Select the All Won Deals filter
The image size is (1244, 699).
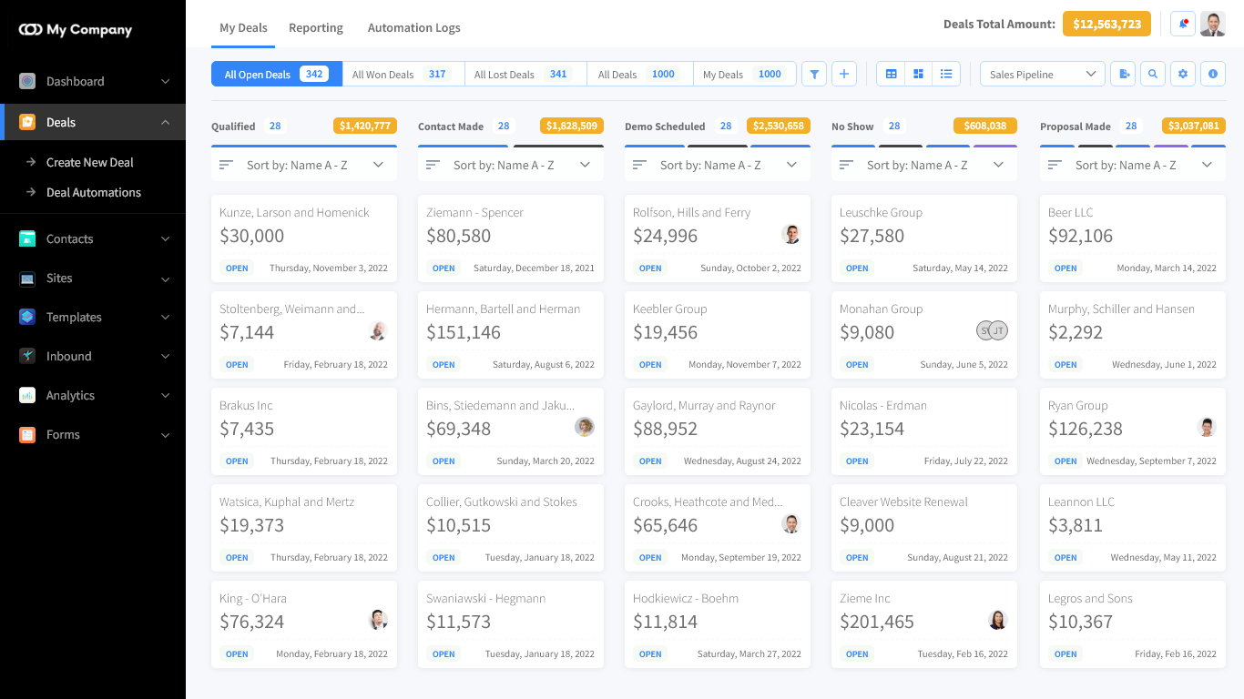(x=403, y=75)
